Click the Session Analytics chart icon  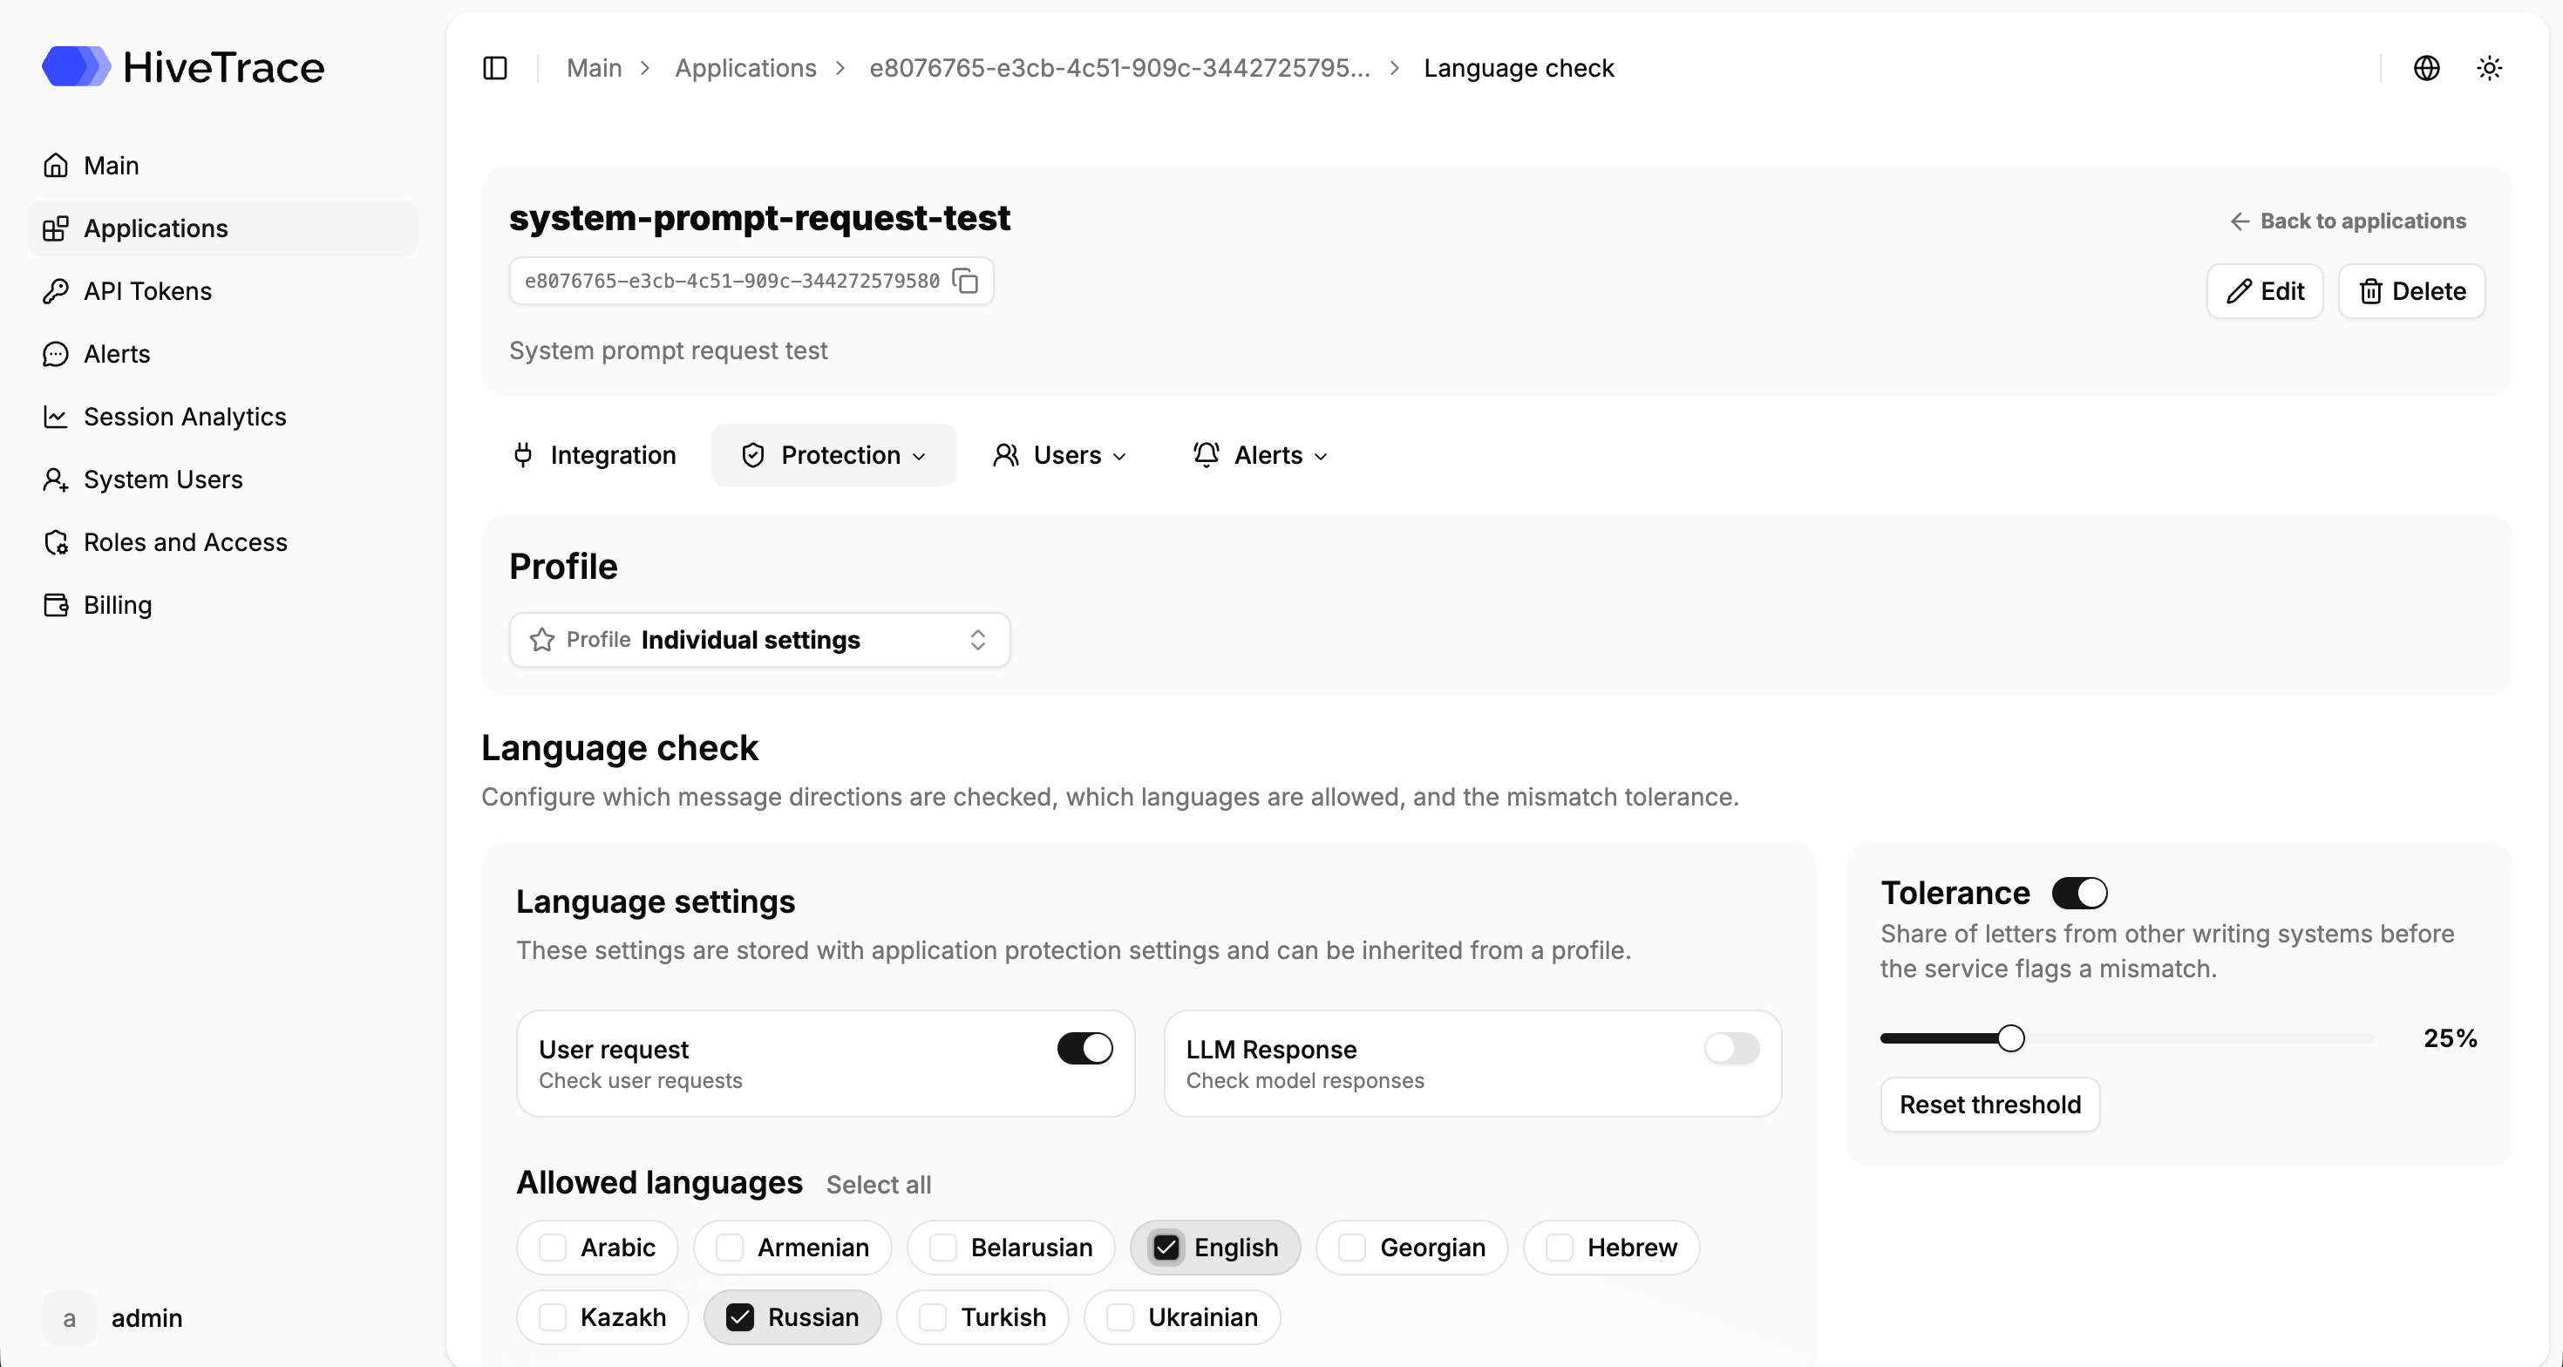click(56, 416)
